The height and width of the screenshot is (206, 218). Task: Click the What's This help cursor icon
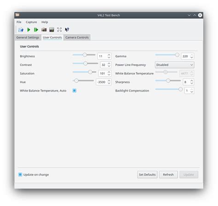(67, 29)
